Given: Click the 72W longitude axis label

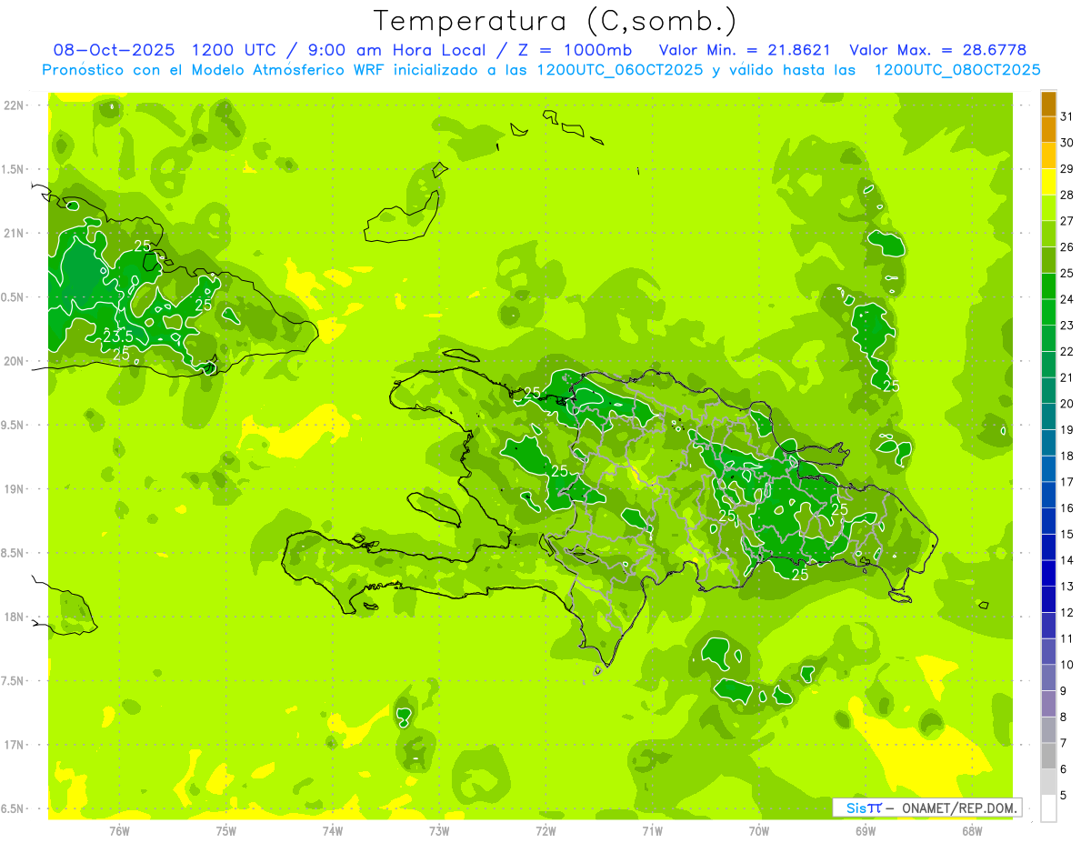Looking at the screenshot, I should point(545,830).
